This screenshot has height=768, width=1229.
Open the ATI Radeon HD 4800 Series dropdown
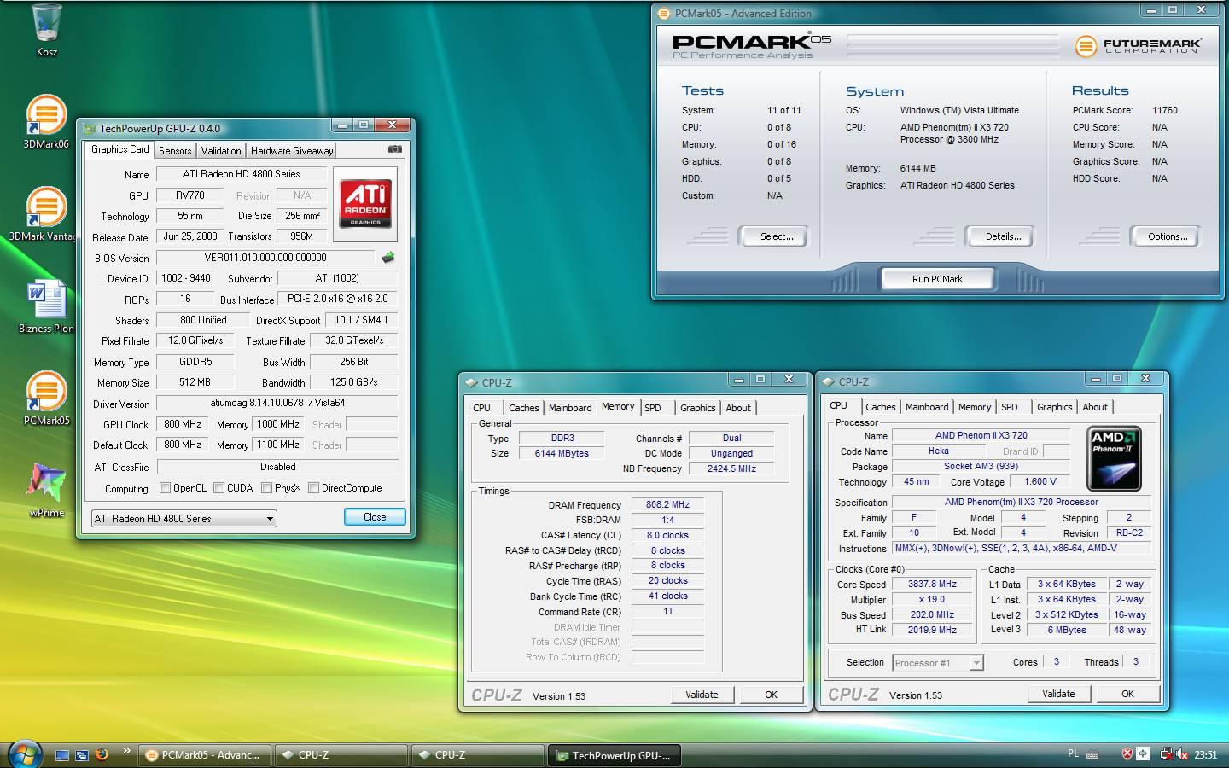(x=184, y=518)
